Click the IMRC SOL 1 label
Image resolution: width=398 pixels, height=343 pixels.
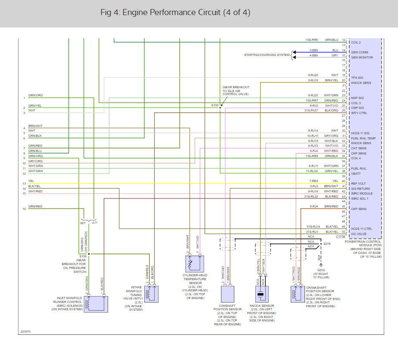tap(359, 199)
